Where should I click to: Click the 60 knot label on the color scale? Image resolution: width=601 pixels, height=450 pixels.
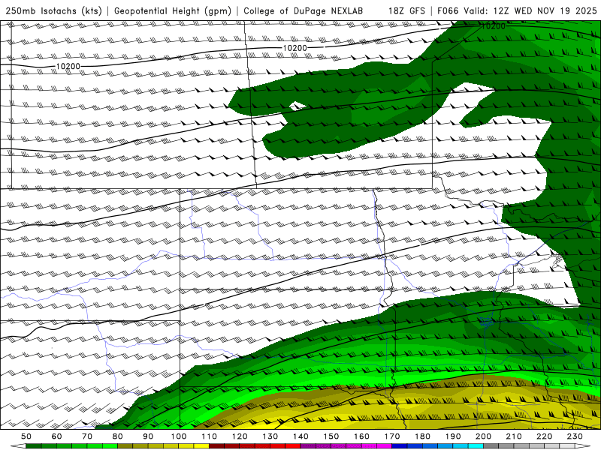[57, 436]
